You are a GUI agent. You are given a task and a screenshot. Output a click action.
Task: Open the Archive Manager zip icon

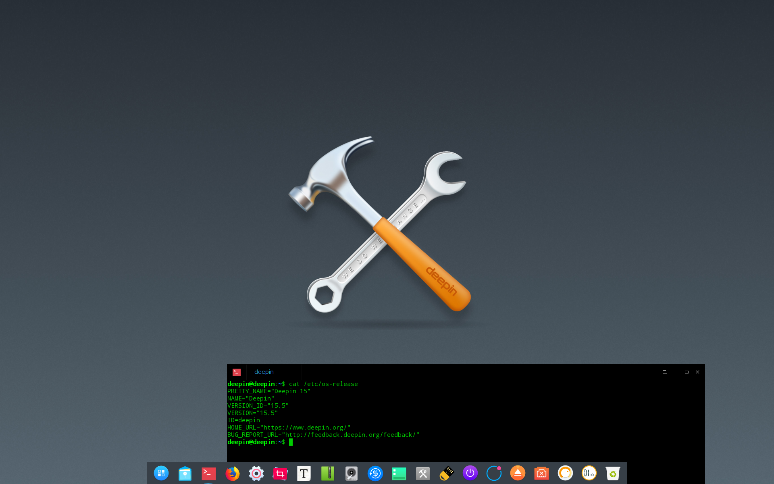tap(328, 473)
